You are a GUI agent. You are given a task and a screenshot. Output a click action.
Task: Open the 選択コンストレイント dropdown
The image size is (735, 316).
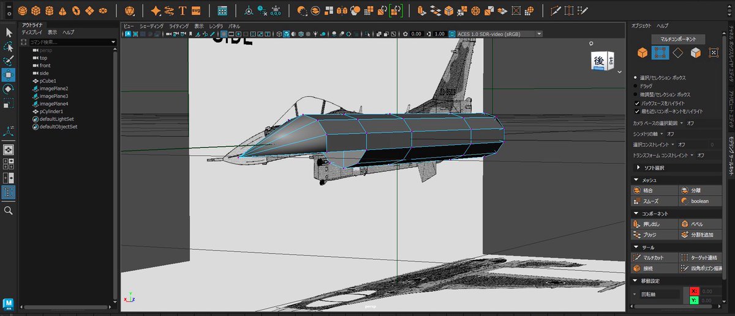pyautogui.click(x=674, y=144)
